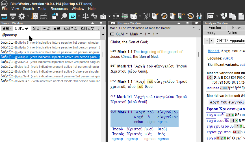Open the lambda lexicon book icon

click(x=103, y=16)
